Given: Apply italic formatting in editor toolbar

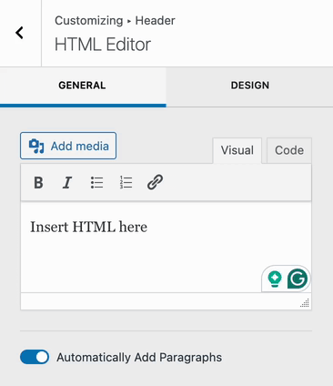Looking at the screenshot, I should (67, 183).
